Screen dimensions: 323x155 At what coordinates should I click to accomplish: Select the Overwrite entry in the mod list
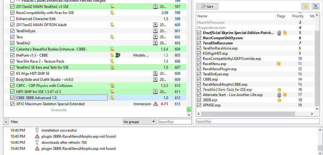59,110
